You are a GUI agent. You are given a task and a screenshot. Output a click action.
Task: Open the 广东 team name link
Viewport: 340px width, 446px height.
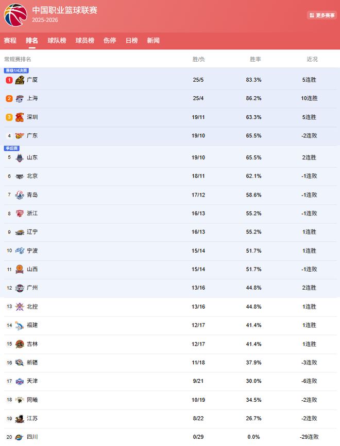(32, 136)
